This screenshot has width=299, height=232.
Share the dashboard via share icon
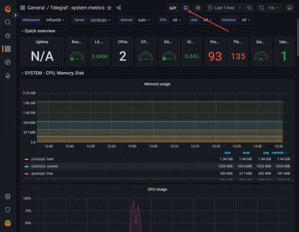click(x=119, y=8)
